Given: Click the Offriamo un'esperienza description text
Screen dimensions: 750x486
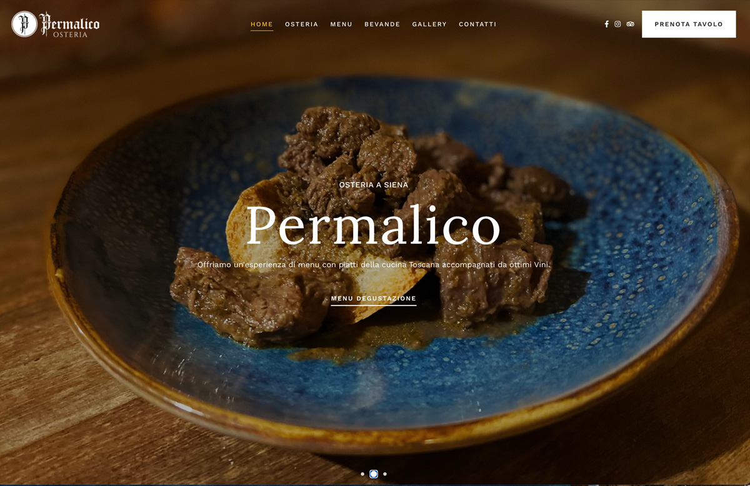Looking at the screenshot, I should click(374, 265).
